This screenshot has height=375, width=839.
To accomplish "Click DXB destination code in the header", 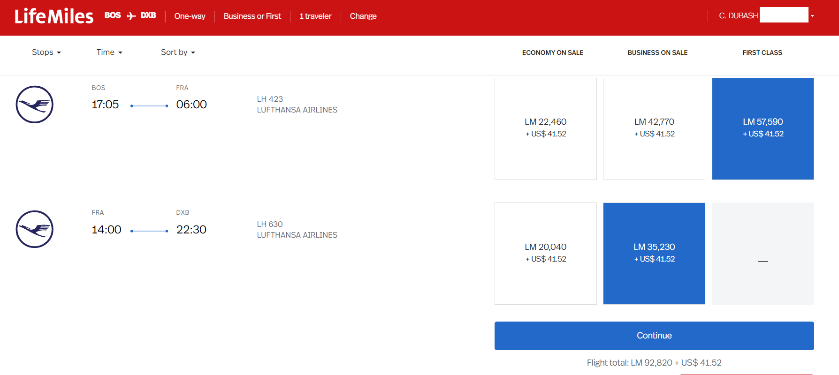I will point(148,15).
